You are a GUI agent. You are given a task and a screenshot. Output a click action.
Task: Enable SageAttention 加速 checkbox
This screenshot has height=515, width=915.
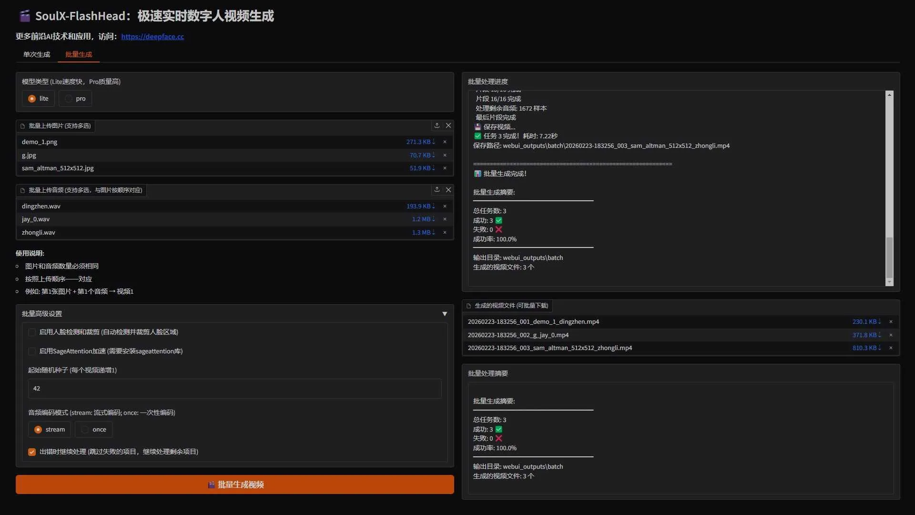[31, 351]
